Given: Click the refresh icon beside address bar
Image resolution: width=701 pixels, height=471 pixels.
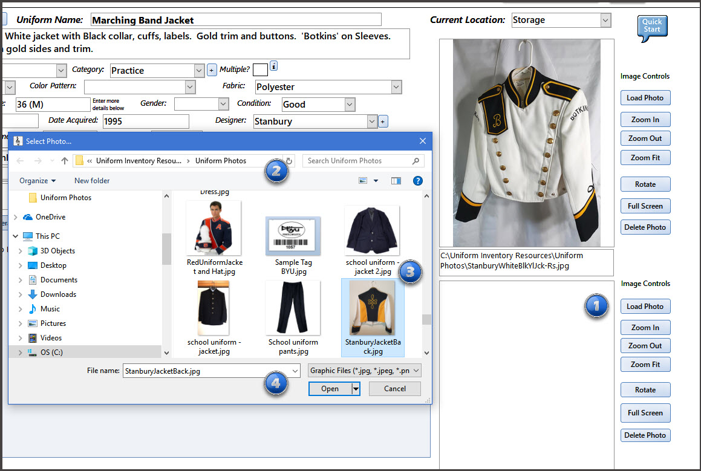Looking at the screenshot, I should coord(289,161).
